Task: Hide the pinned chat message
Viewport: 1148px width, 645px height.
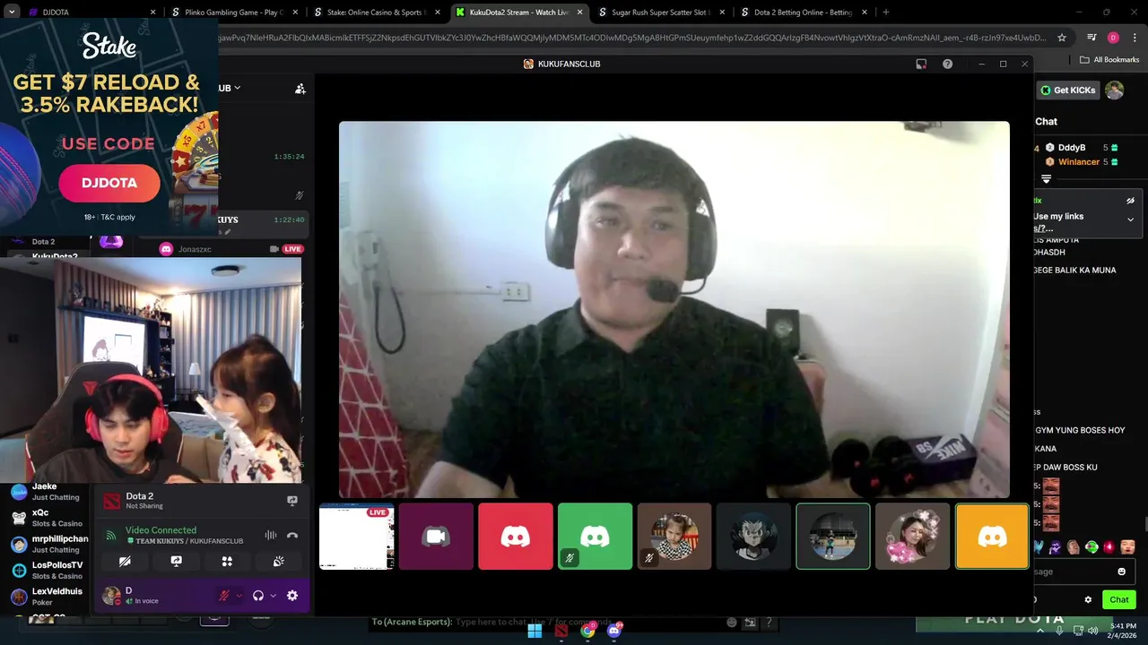Action: click(1130, 201)
